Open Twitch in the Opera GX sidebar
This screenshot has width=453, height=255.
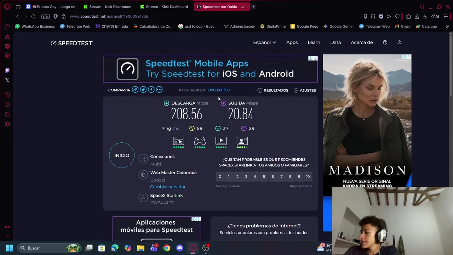tap(7, 70)
